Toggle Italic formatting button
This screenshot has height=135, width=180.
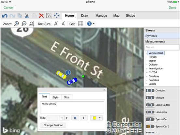(x=83, y=118)
